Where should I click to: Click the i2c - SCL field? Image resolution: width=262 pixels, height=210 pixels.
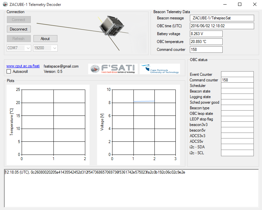(237, 153)
